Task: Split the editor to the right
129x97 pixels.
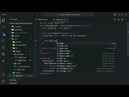Action: click(122, 19)
